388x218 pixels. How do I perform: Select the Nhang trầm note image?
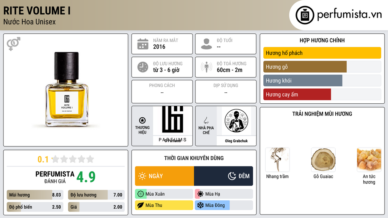pyautogui.click(x=277, y=160)
